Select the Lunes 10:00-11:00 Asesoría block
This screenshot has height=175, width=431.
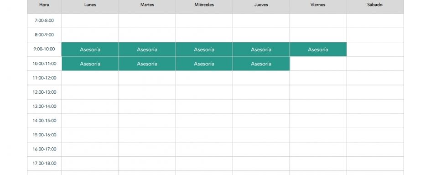click(90, 64)
